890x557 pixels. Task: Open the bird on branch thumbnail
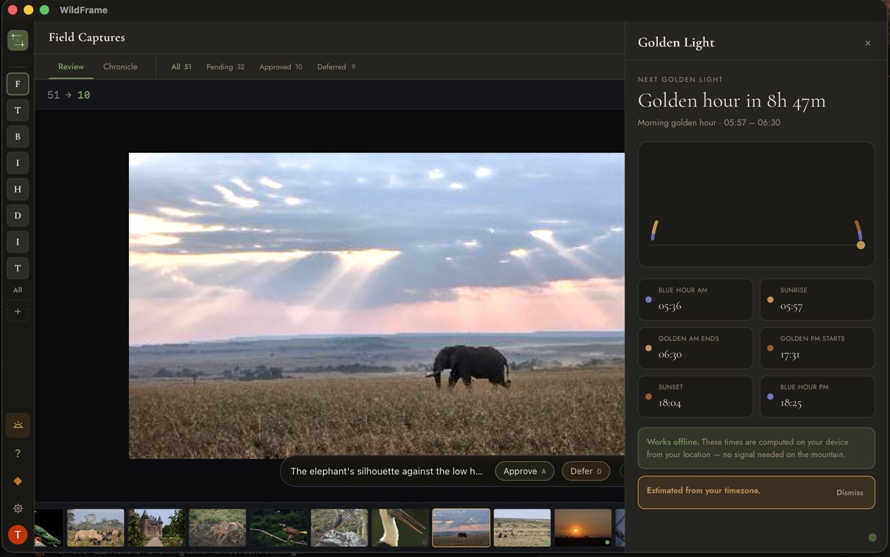278,528
